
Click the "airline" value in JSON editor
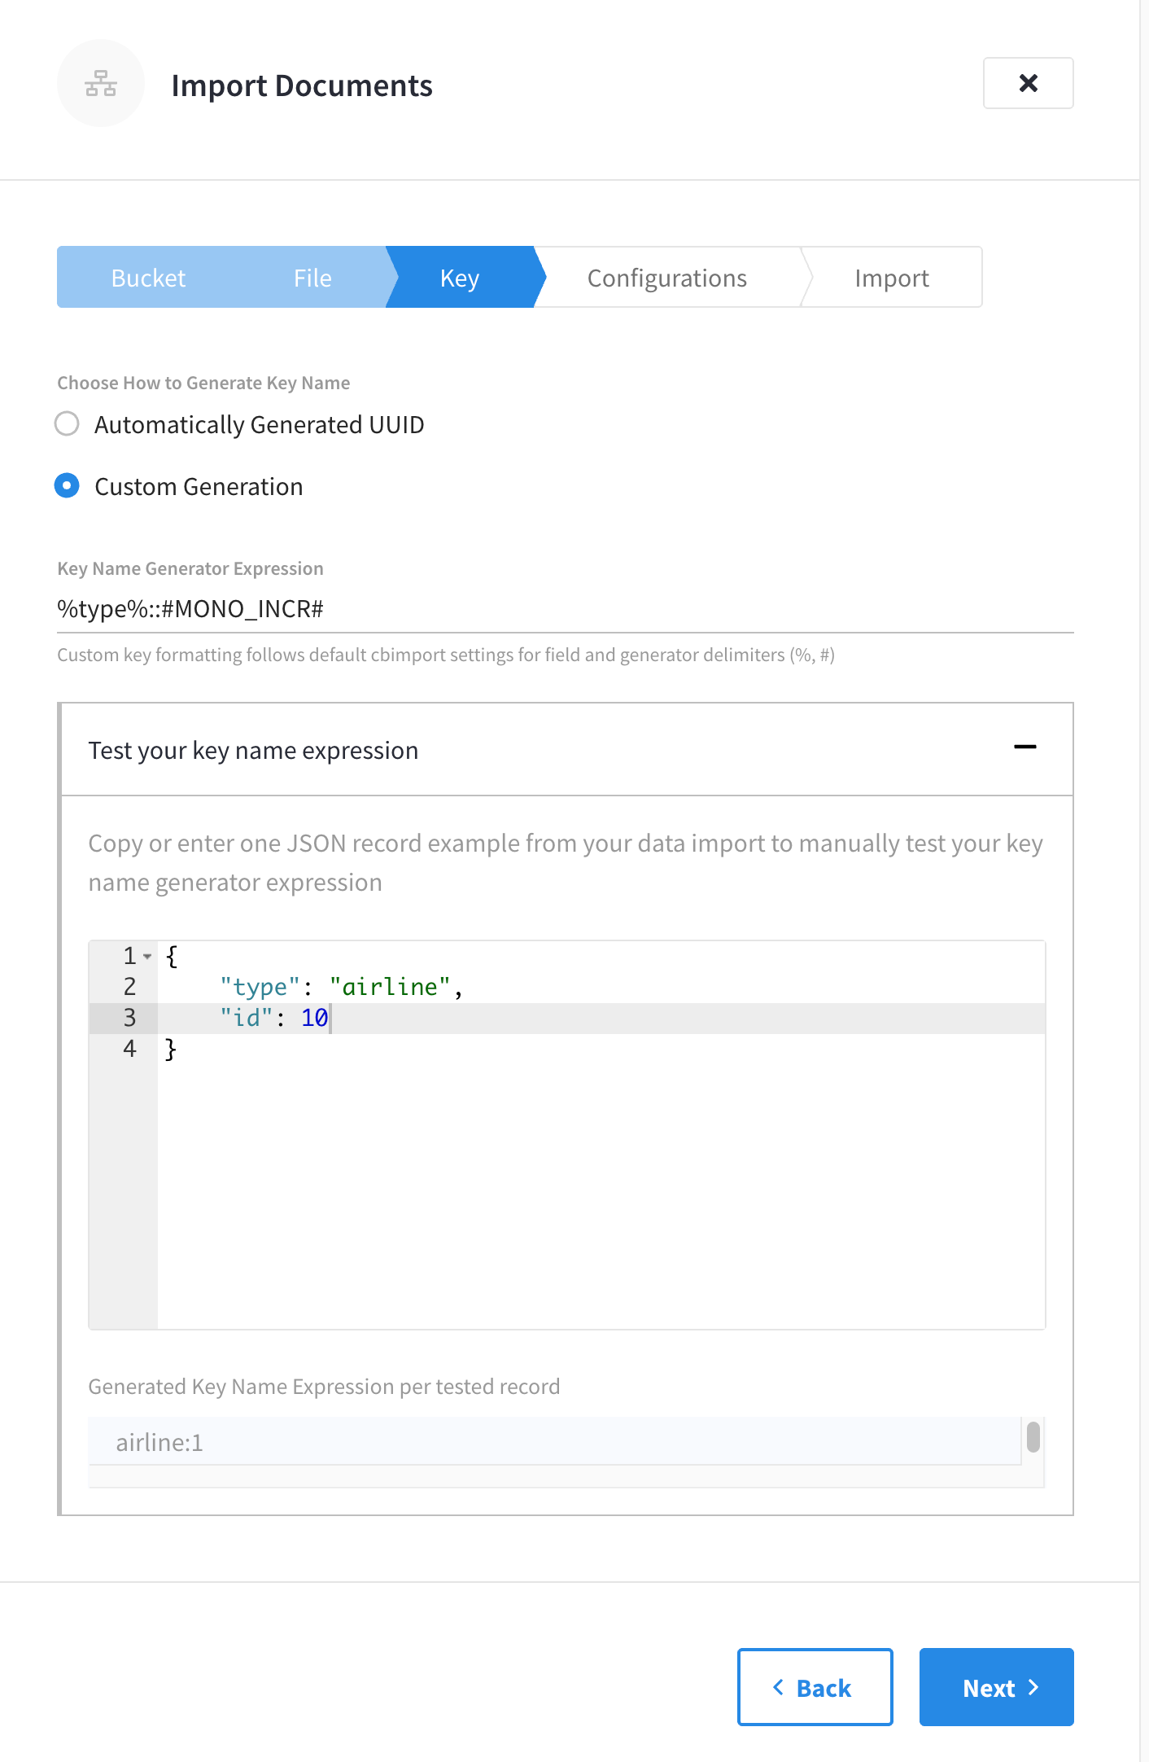coord(390,987)
